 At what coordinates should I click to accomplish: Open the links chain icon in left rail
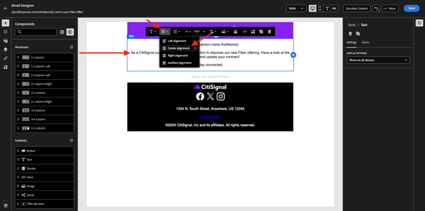6,58
